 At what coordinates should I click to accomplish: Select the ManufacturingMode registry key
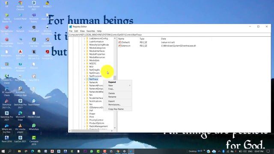tap(99, 44)
